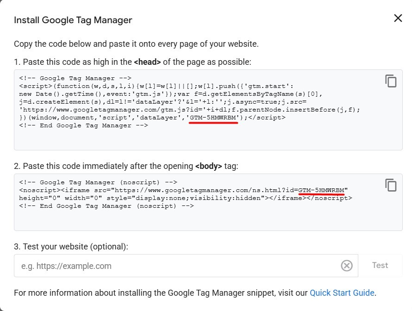Clear the test website URL field

347,266
